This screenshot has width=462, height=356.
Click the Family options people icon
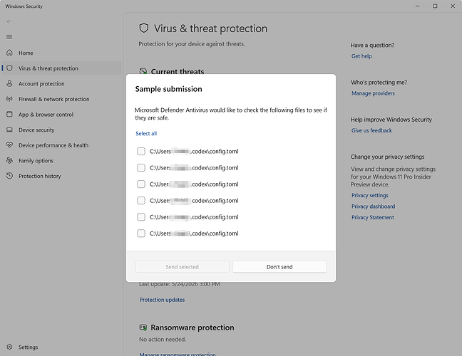coord(9,160)
